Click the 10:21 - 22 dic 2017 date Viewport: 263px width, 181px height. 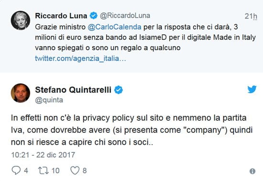43,155
